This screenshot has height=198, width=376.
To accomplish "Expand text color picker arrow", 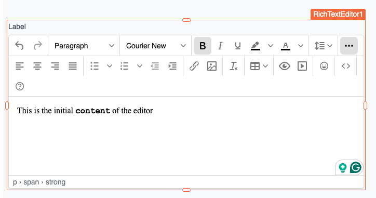I will (x=301, y=46).
